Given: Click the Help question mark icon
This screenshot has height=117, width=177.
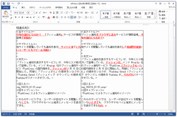Looking at the screenshot, I should [x=156, y=4].
